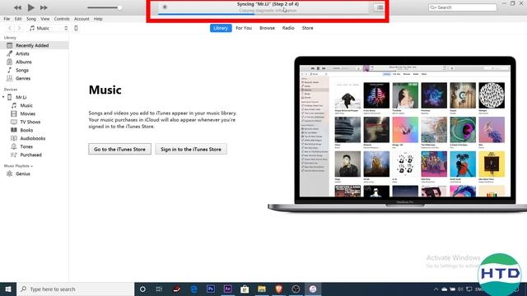Screen dimensions: 527x296
Task: Click the volume slider knob
Action: click(119, 7)
